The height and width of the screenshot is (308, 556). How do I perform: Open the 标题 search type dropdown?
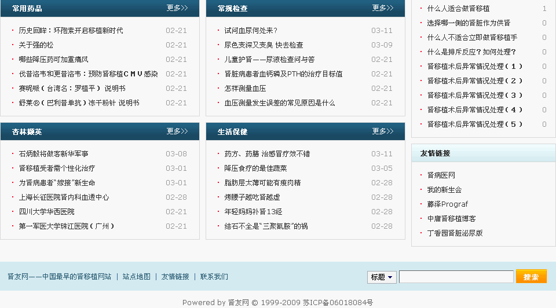click(382, 277)
